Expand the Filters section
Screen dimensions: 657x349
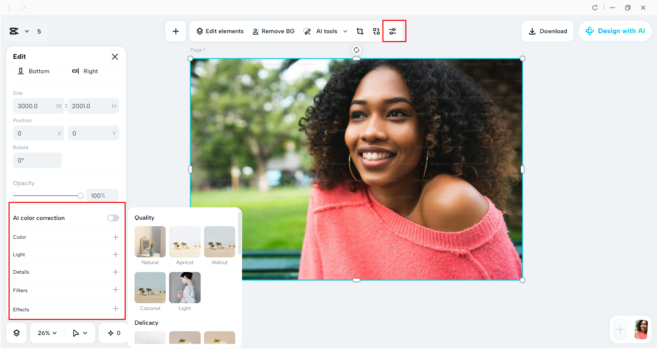point(116,290)
